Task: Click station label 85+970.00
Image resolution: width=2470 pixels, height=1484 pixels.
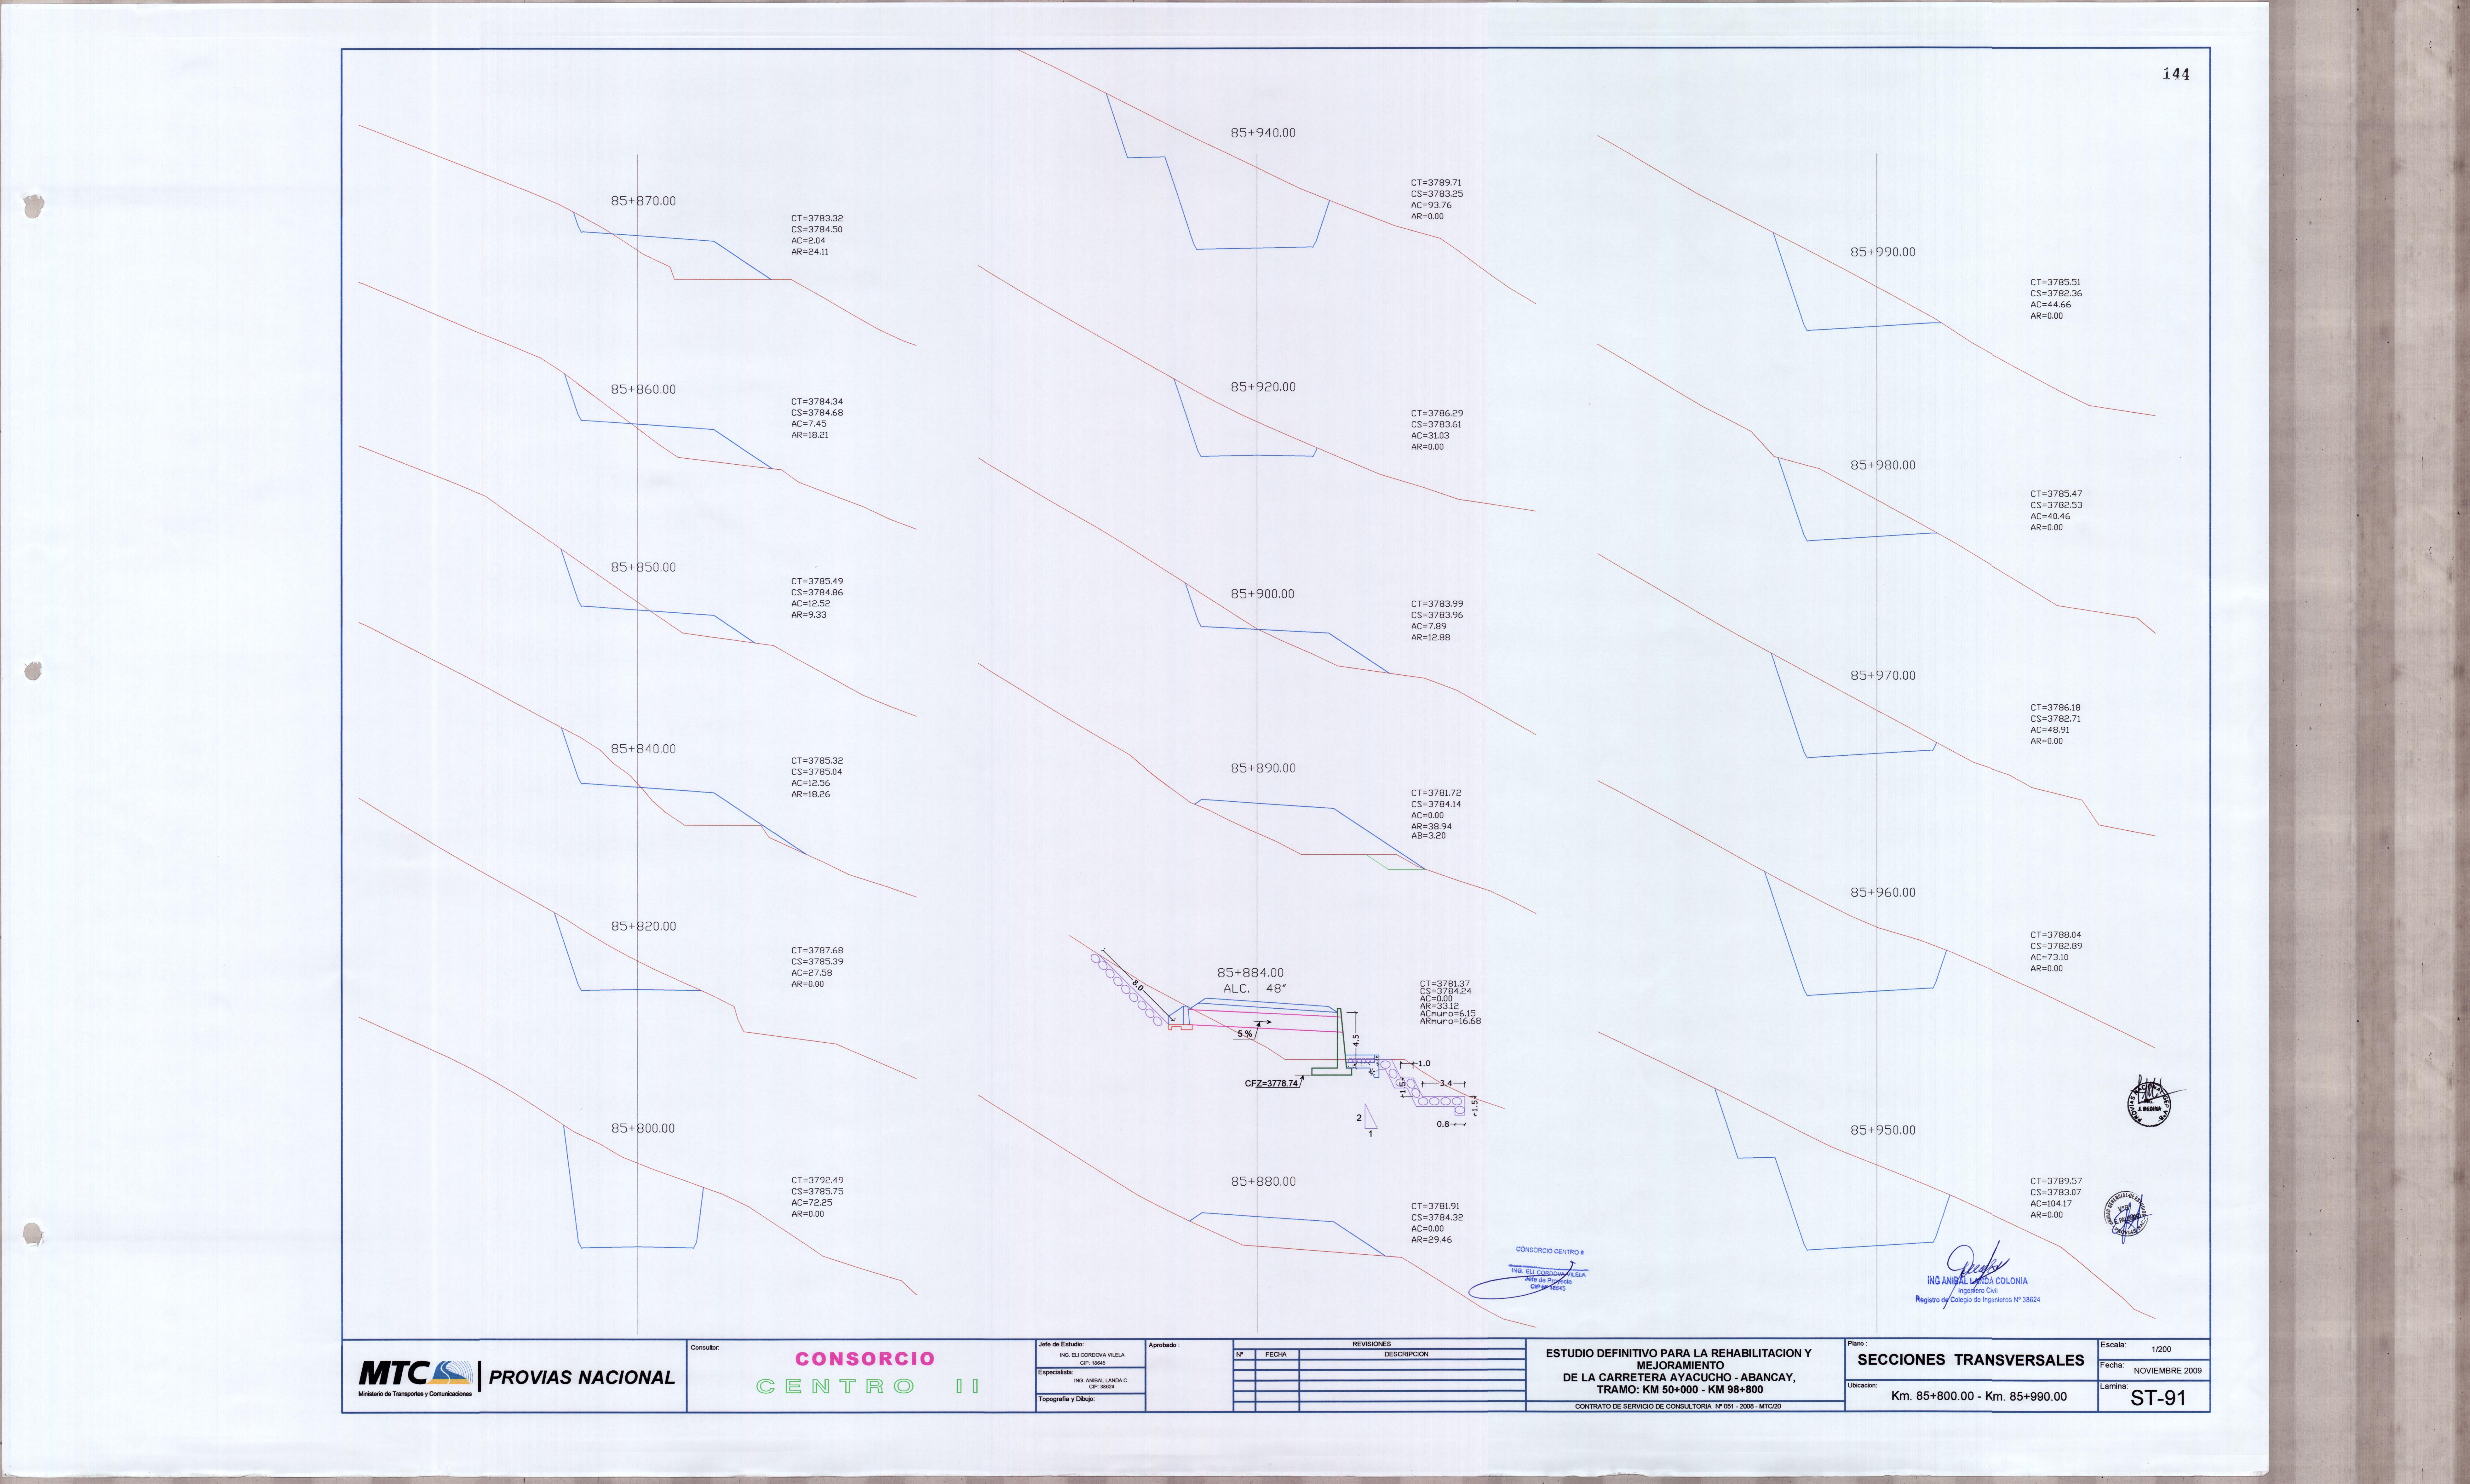Action: click(x=1883, y=675)
